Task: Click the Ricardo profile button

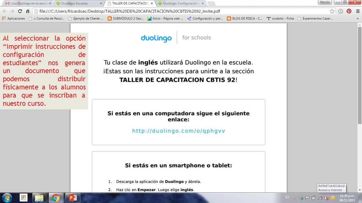Action: [x=325, y=2]
